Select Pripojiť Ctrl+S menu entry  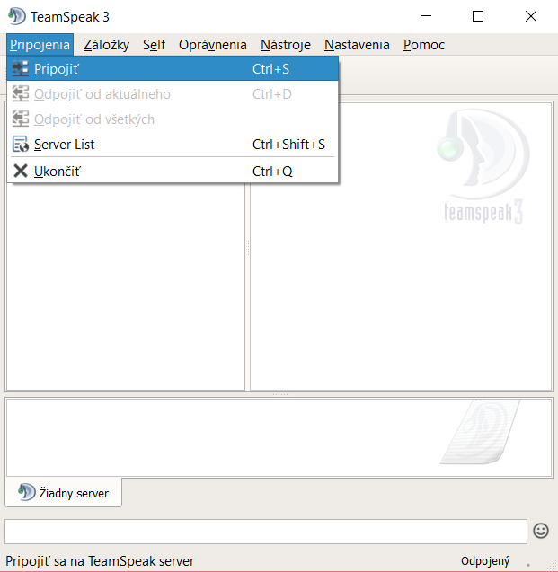[173, 68]
